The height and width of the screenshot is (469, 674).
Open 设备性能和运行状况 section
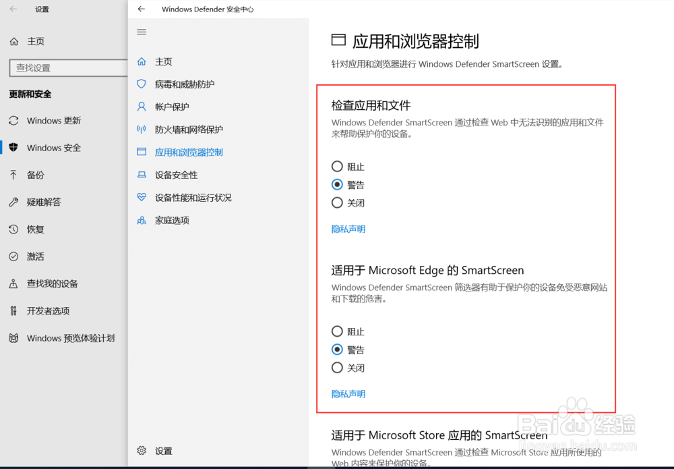click(193, 197)
